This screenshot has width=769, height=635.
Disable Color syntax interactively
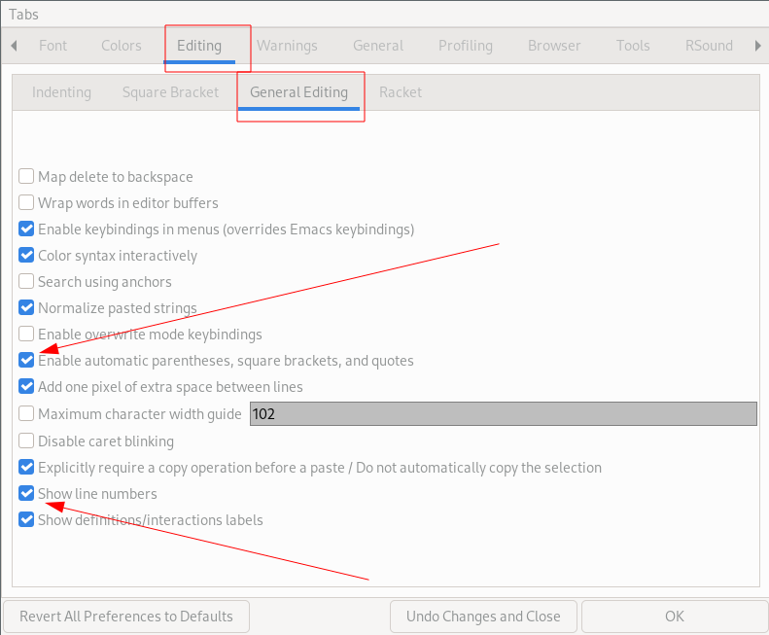26,256
